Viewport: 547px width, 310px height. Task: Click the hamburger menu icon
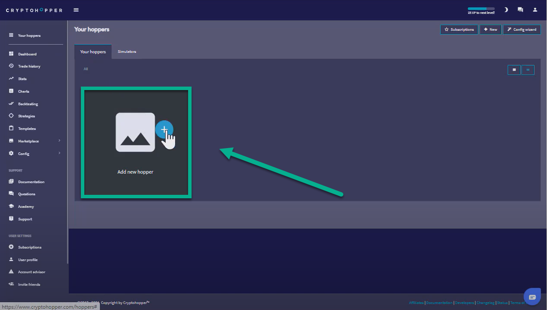pos(76,10)
